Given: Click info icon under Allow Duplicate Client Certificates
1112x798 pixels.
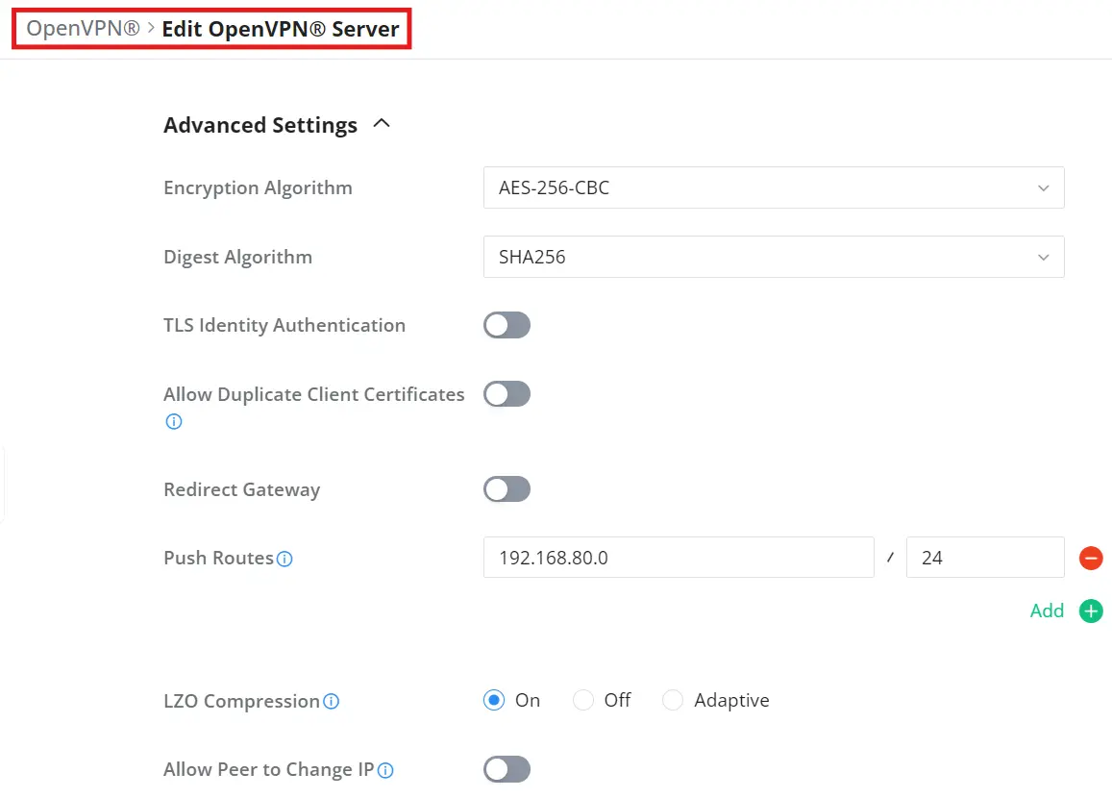Looking at the screenshot, I should tap(174, 422).
